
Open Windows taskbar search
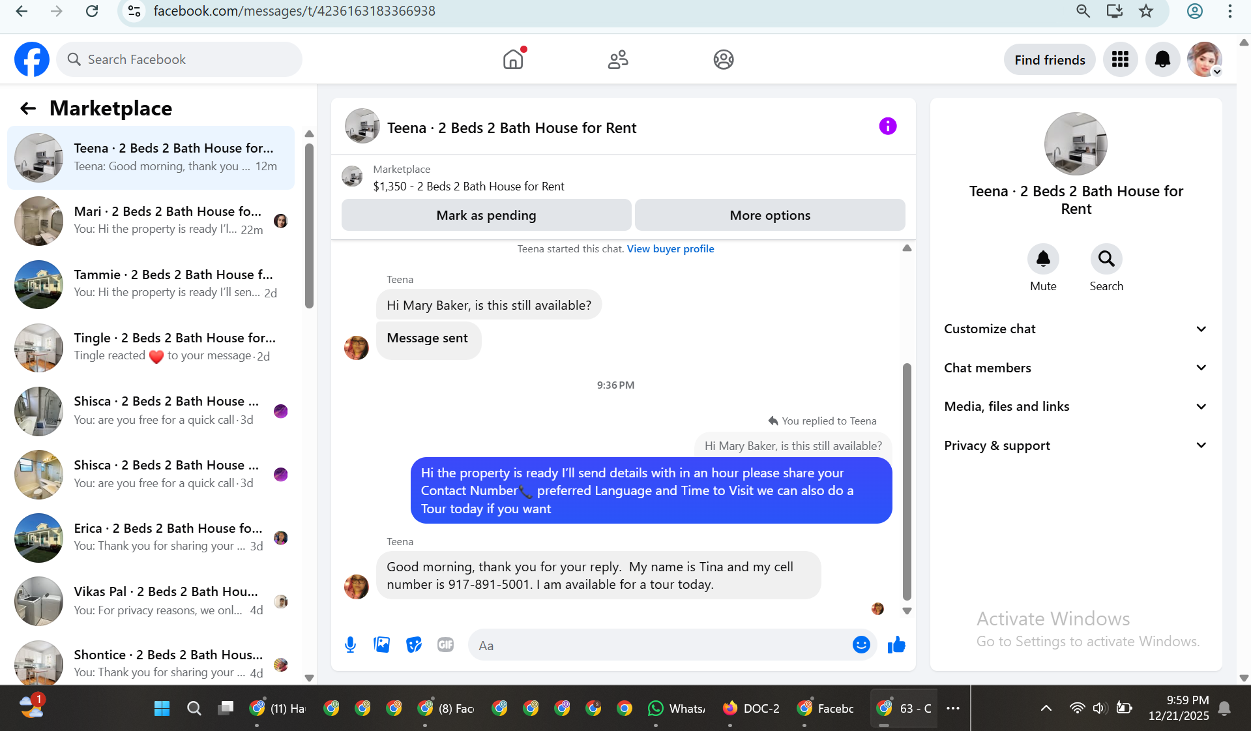(194, 708)
